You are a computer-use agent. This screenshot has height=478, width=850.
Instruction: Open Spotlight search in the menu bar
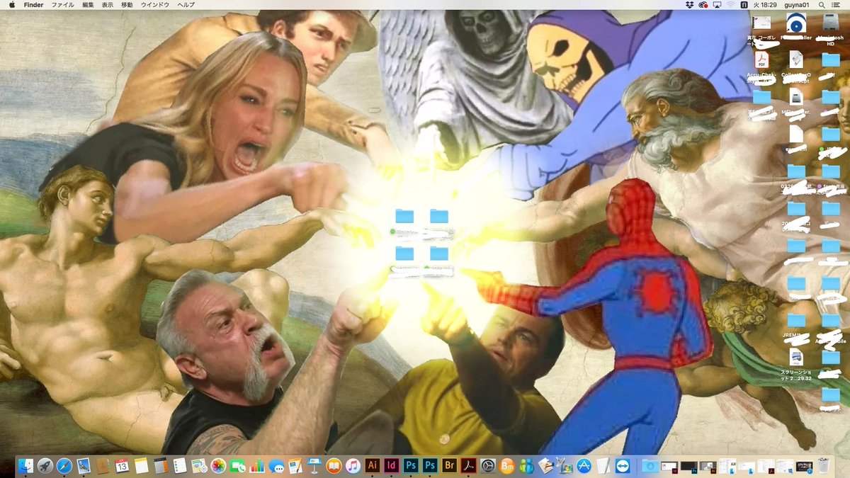pos(822,5)
